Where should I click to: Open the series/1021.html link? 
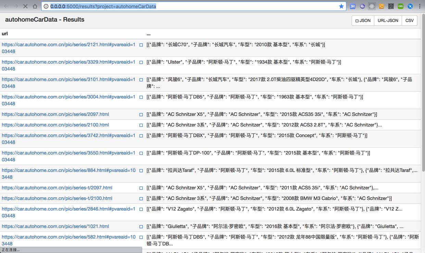55,226
